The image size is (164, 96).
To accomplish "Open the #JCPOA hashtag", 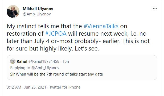I will 56,34.
